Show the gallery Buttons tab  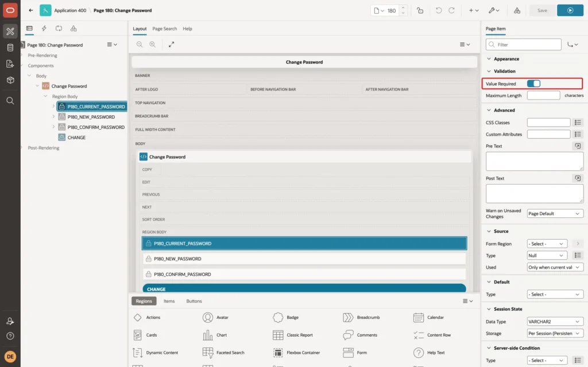pos(194,301)
